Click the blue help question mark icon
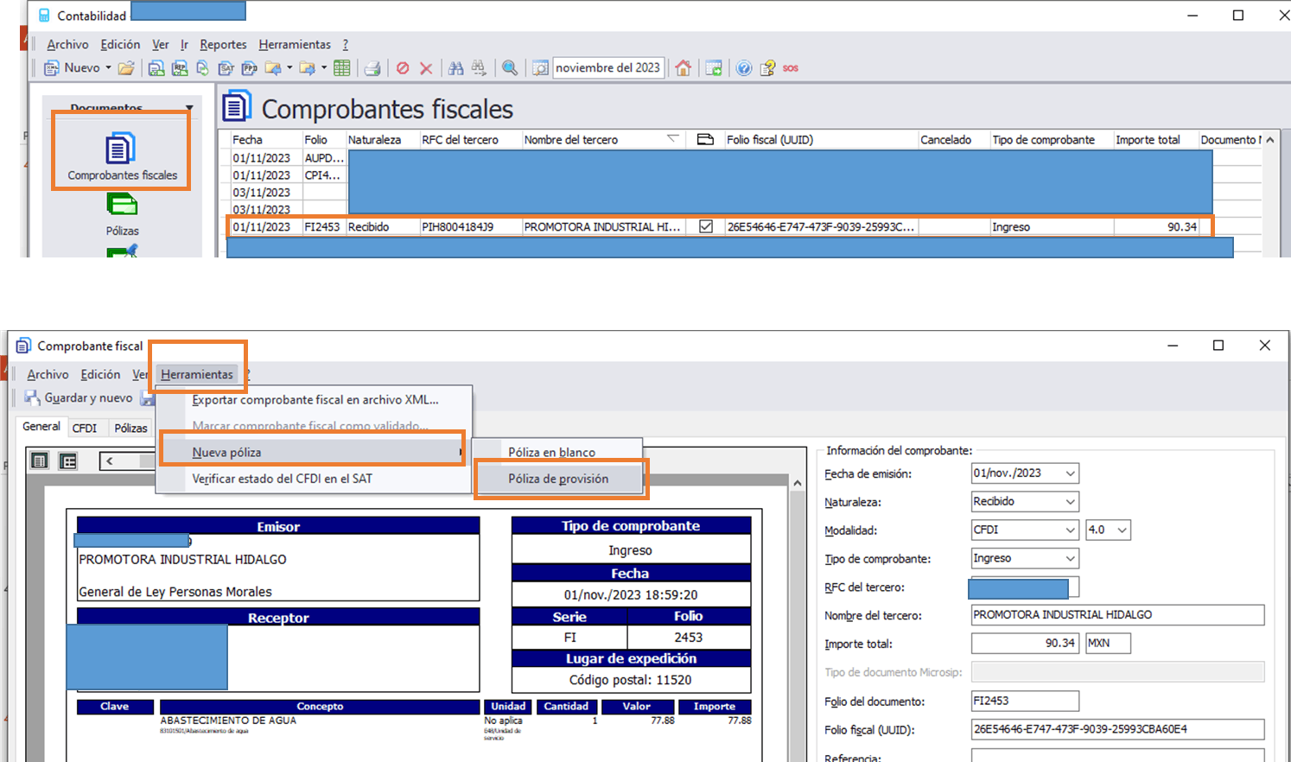 744,68
